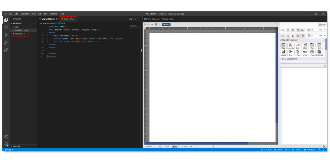Expand the wai folder in Explorer
This screenshot has width=330, height=160.
(x=13, y=27)
